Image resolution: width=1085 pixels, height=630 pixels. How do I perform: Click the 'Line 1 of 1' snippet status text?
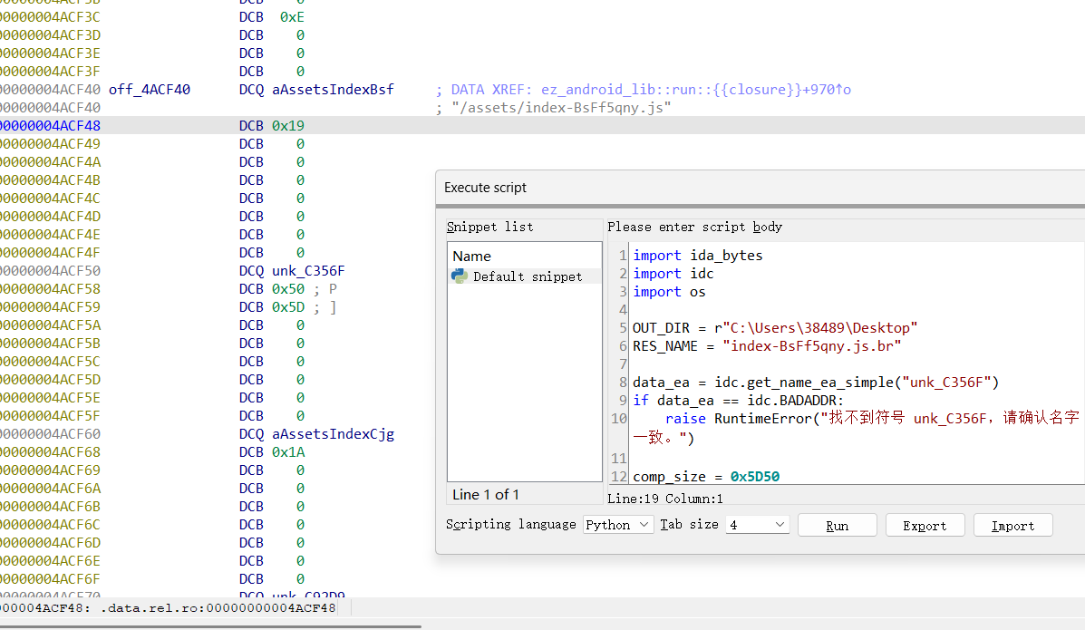[486, 494]
